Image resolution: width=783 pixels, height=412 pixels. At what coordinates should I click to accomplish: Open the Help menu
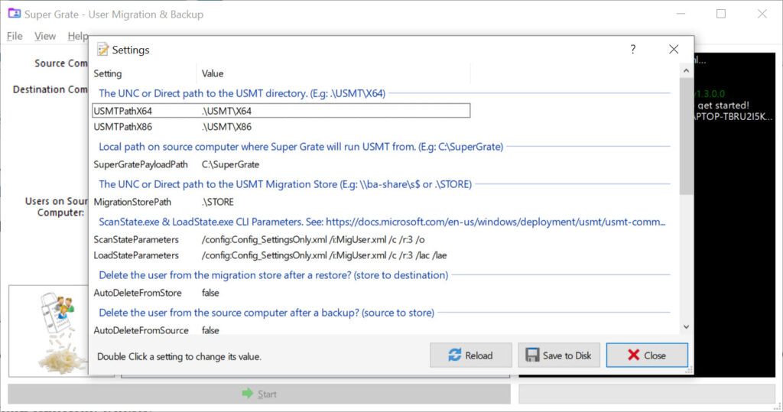click(78, 36)
